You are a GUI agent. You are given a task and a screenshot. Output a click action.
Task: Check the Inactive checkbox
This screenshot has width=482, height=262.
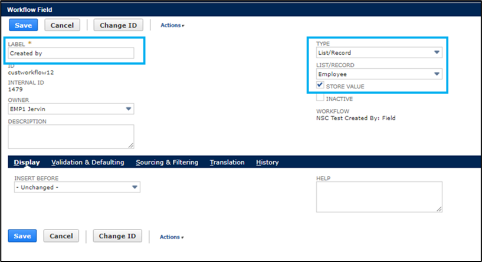tap(320, 98)
